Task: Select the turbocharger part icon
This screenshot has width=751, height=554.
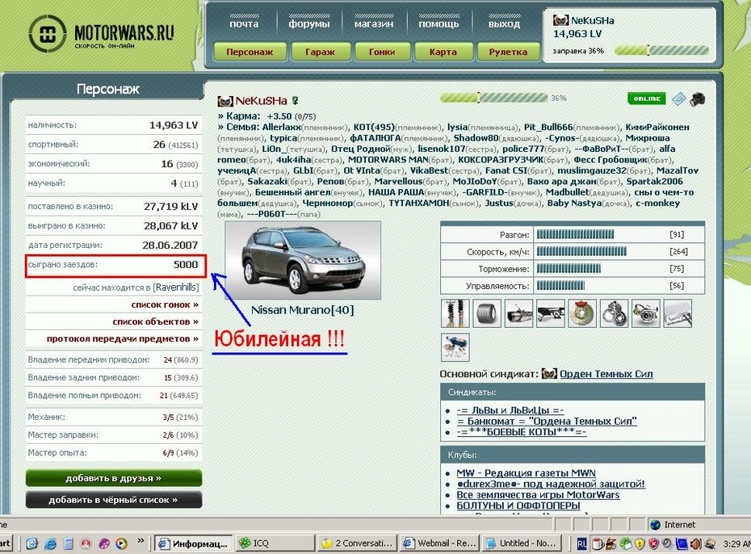Action: tap(645, 313)
